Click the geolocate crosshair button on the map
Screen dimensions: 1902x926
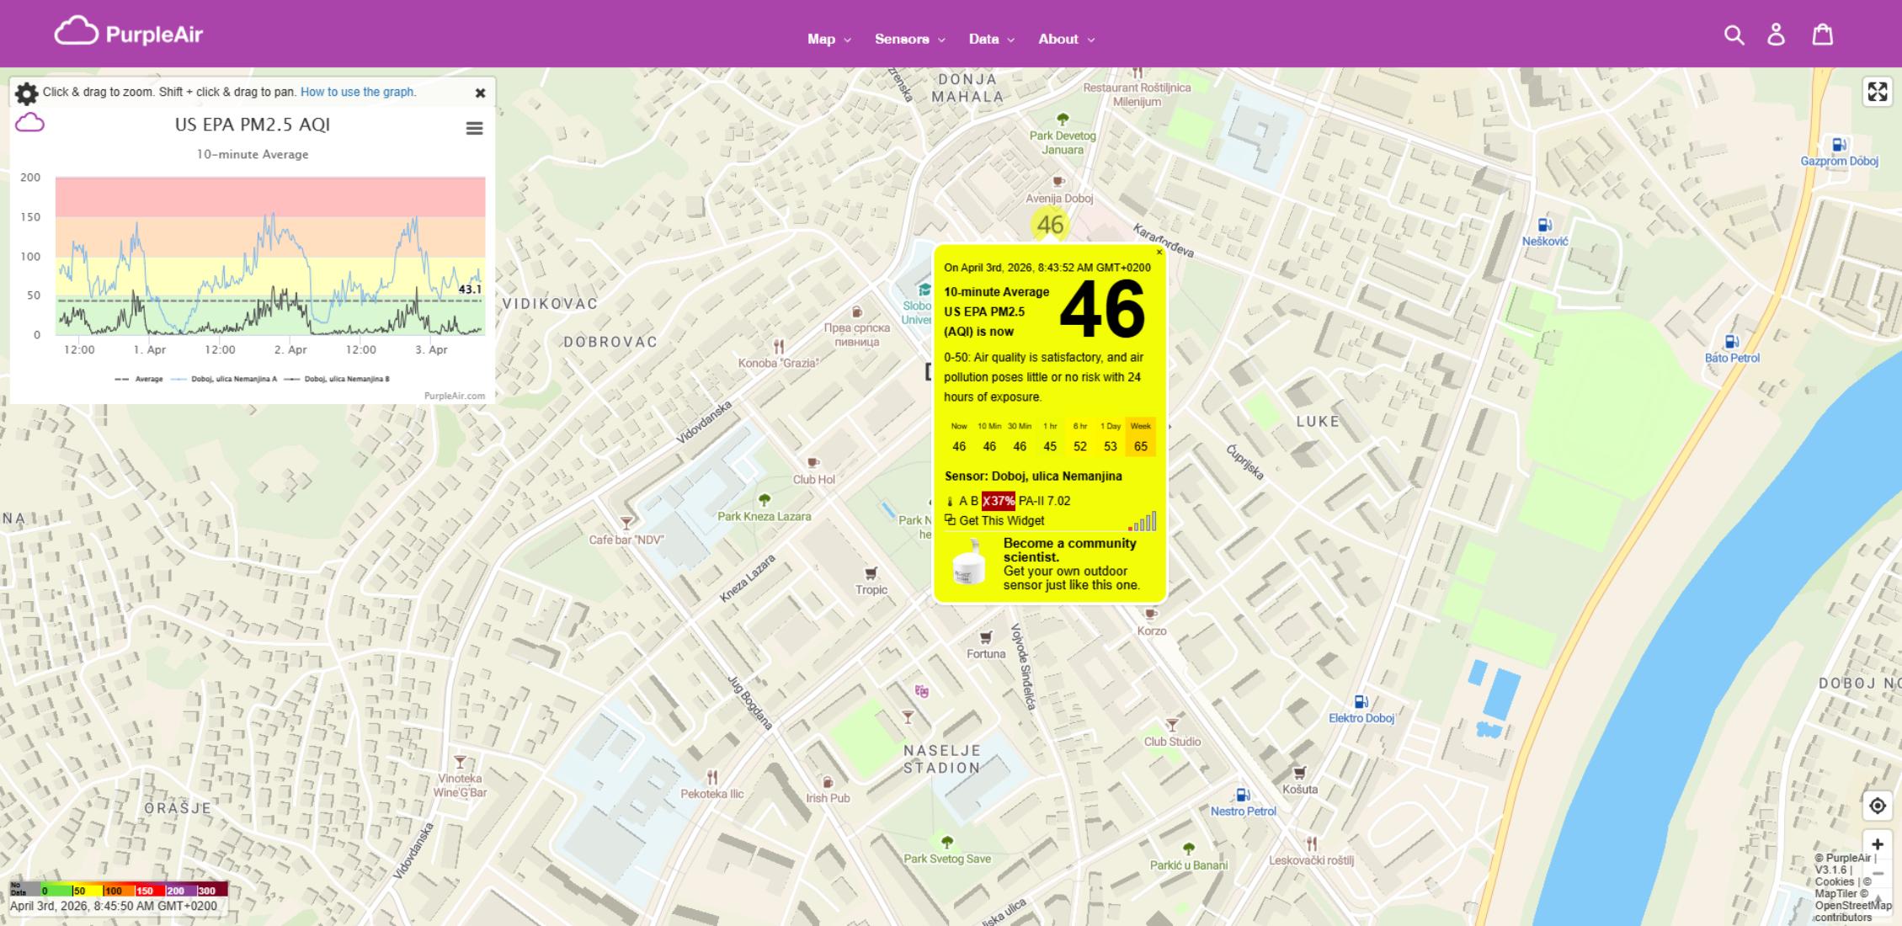[1878, 805]
